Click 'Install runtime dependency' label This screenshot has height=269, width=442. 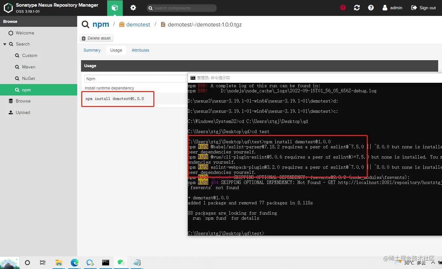(109, 88)
